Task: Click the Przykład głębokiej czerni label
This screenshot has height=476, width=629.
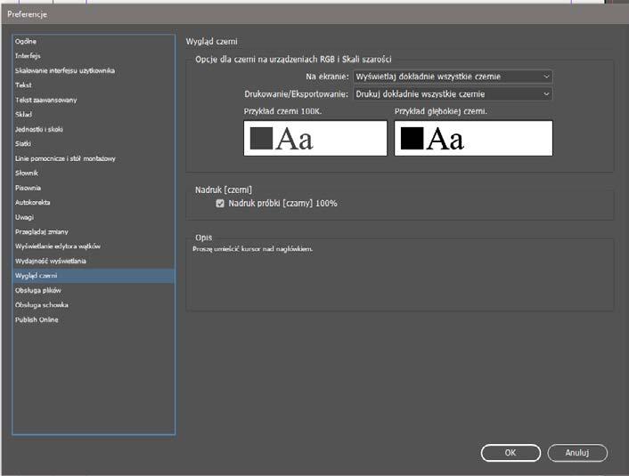Action: pos(441,111)
